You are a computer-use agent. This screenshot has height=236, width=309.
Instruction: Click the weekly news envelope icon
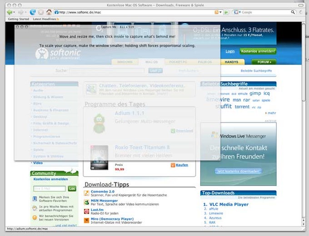(35, 208)
